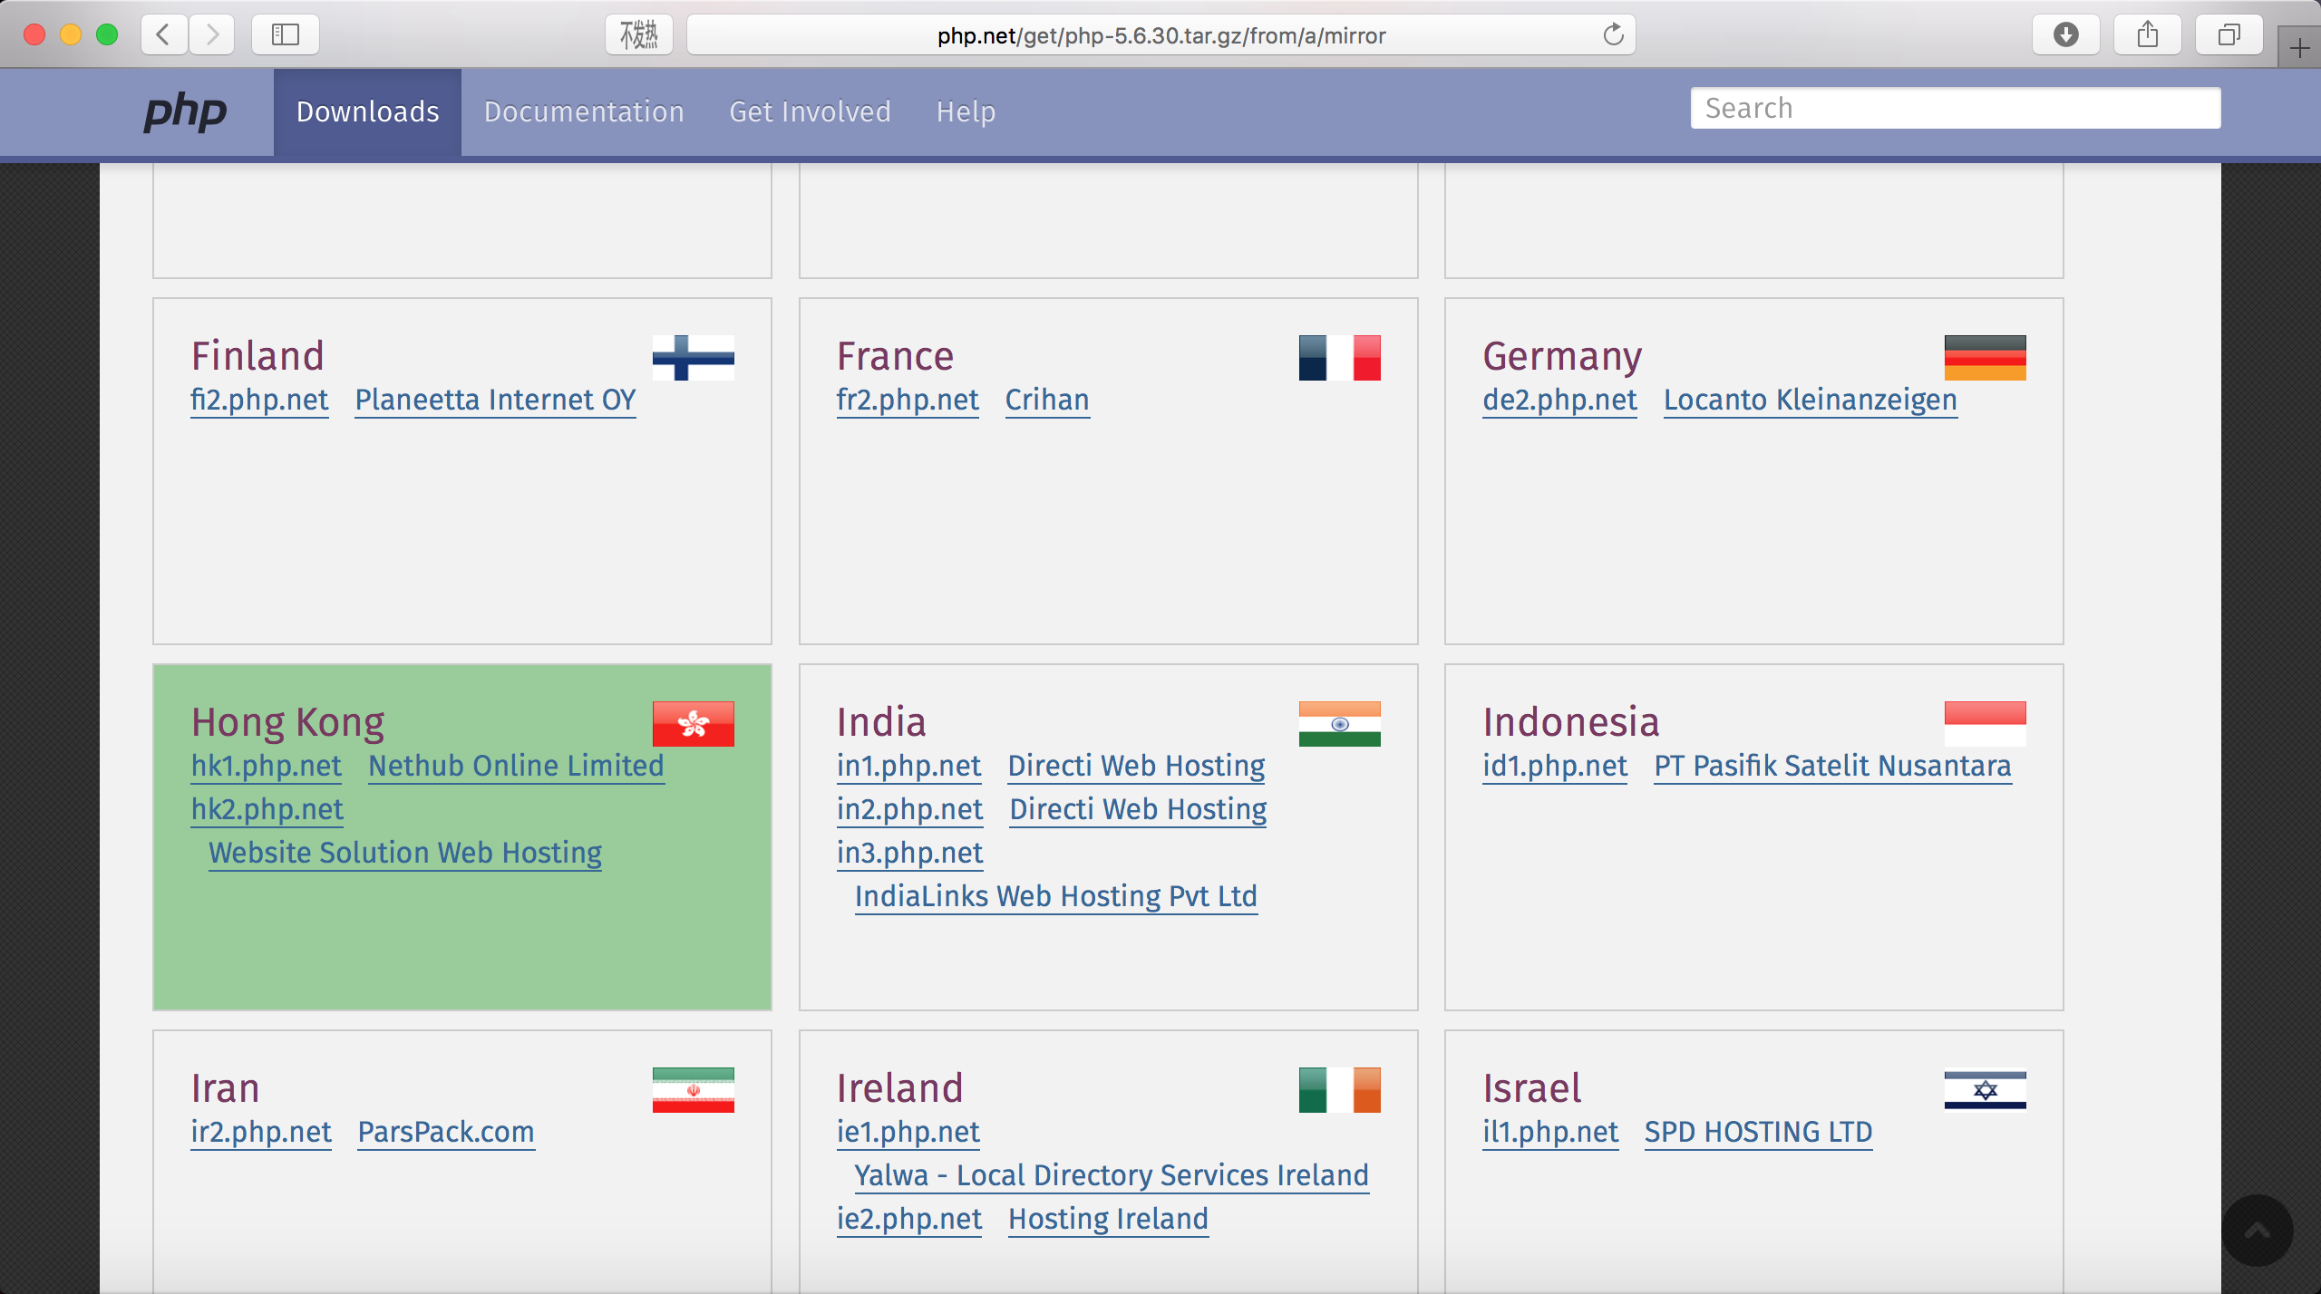
Task: Click the Hong Kong country heading
Action: 287,722
